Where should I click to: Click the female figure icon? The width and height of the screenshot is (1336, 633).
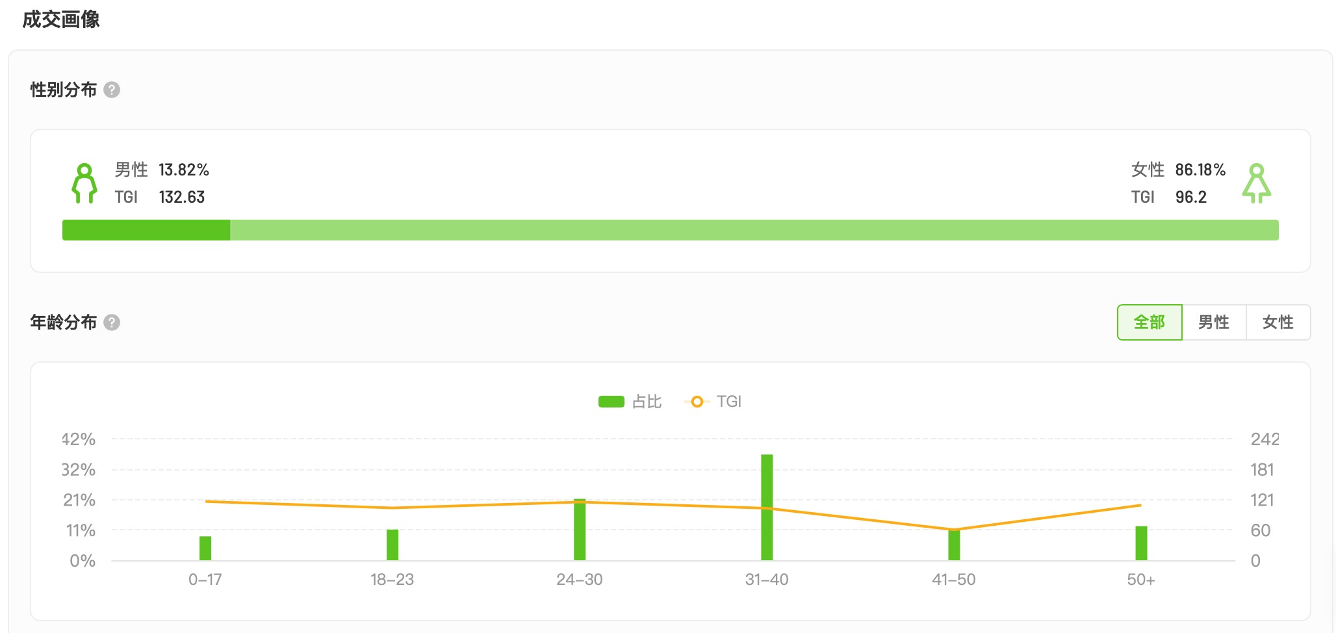[1256, 183]
